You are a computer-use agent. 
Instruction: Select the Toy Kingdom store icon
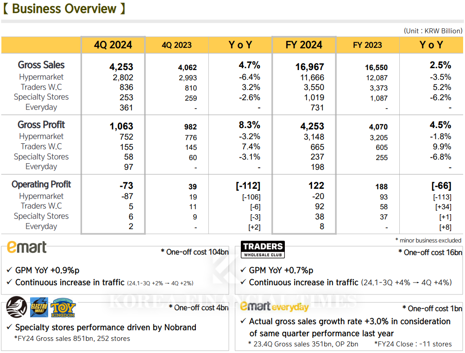(x=63, y=308)
